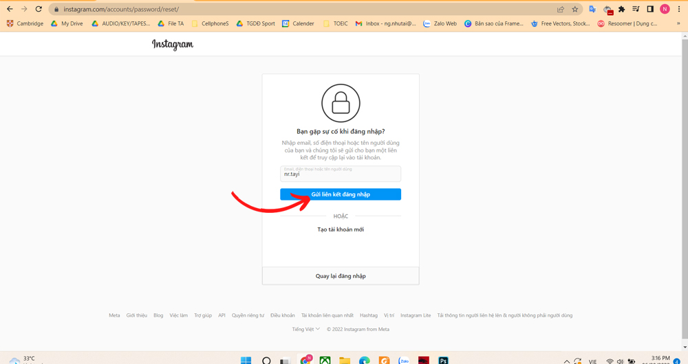688x364 pixels.
Task: Open Microsoft Edge from the taskbar
Action: point(364,361)
